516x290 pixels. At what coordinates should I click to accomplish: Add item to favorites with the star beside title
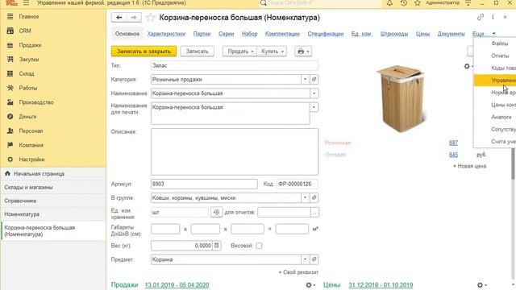(151, 18)
